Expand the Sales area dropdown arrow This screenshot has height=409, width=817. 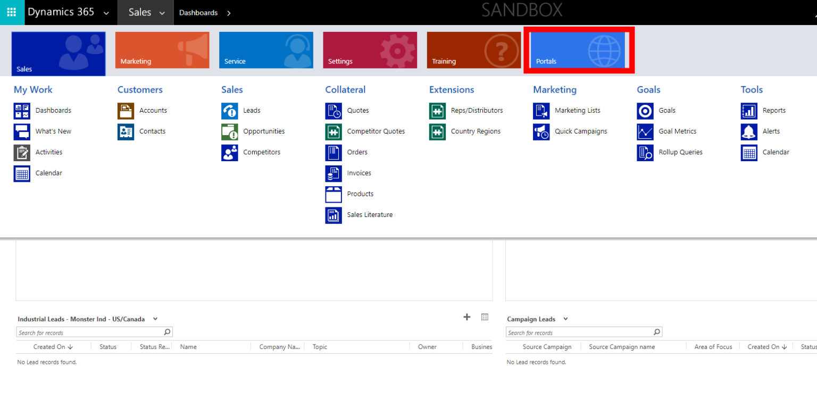(162, 13)
